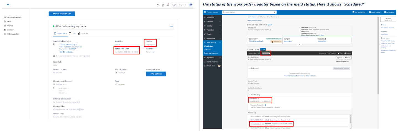Click in the Search AppFolio field

248,12
